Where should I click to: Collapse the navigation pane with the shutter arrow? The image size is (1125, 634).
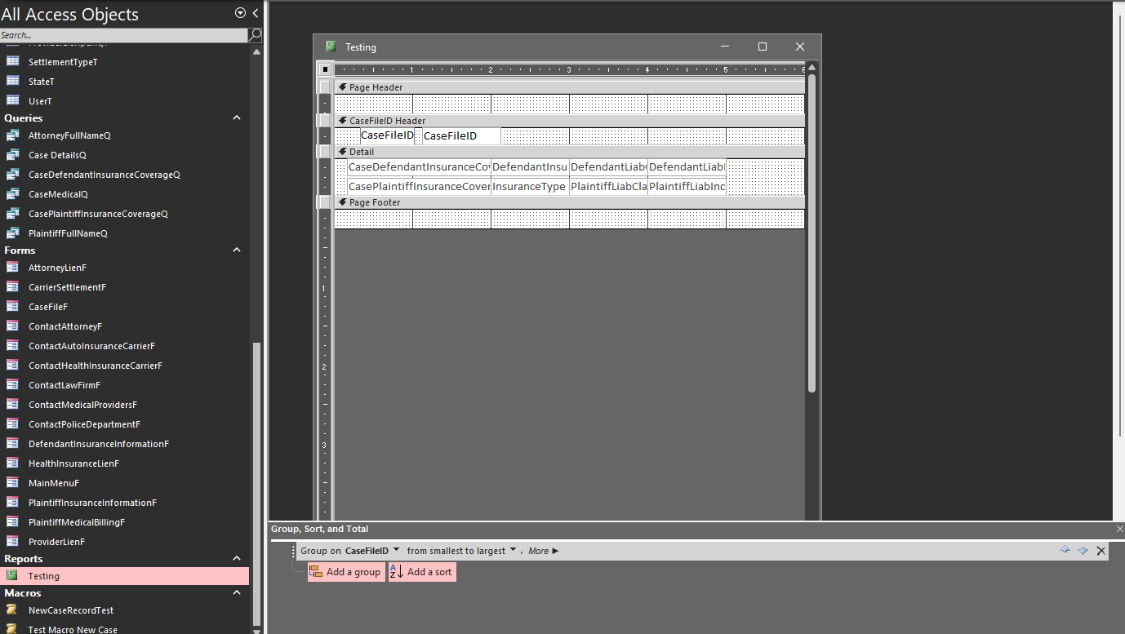pos(254,13)
